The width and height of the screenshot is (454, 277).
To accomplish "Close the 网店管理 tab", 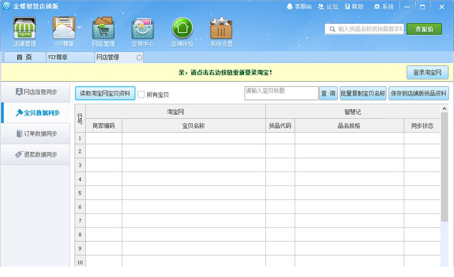I will point(139,58).
